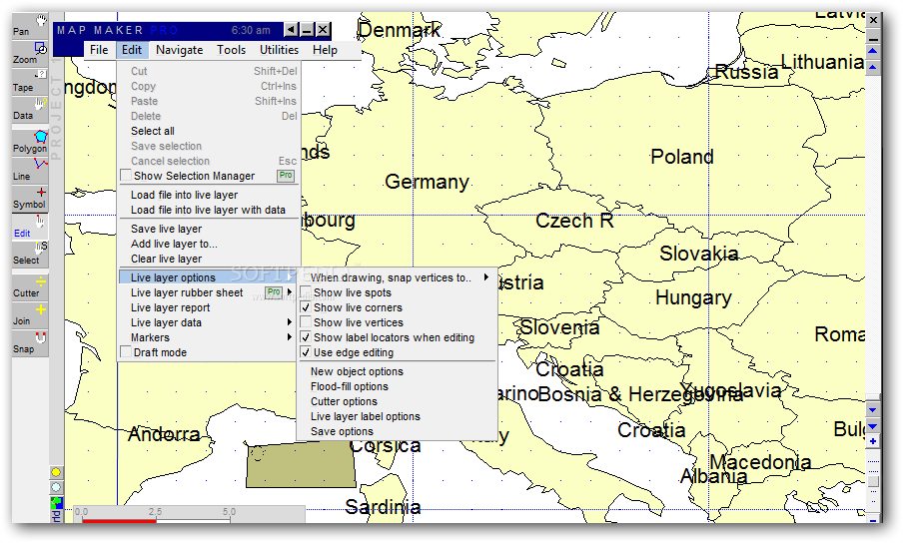
Task: Click the lower blue down-arrow on right scrollbar
Action: coord(873,426)
